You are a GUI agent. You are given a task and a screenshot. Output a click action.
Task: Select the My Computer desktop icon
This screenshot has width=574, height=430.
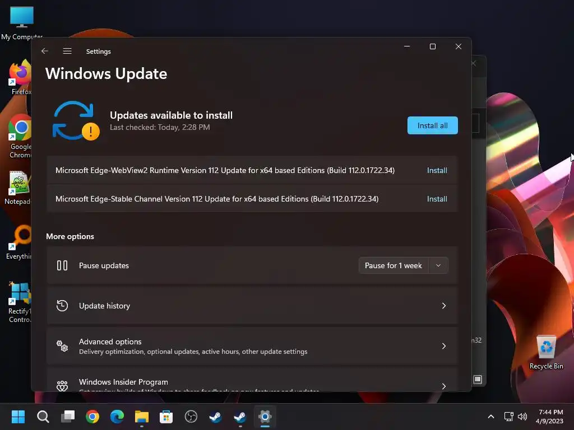22,22
